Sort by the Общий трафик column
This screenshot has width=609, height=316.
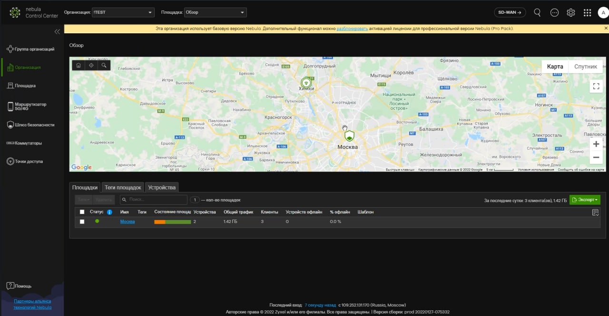tap(238, 212)
